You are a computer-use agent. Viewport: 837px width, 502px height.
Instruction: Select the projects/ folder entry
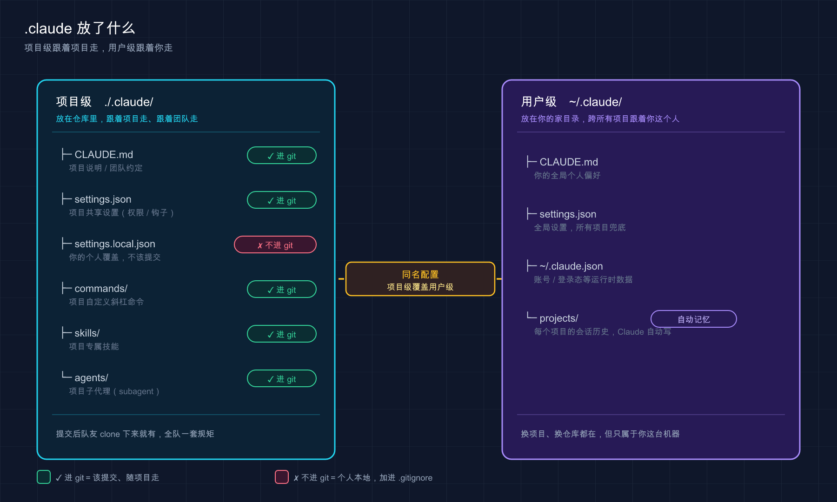coord(559,318)
